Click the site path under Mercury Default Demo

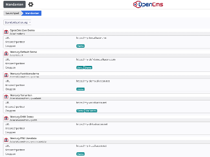[x=16, y=55]
